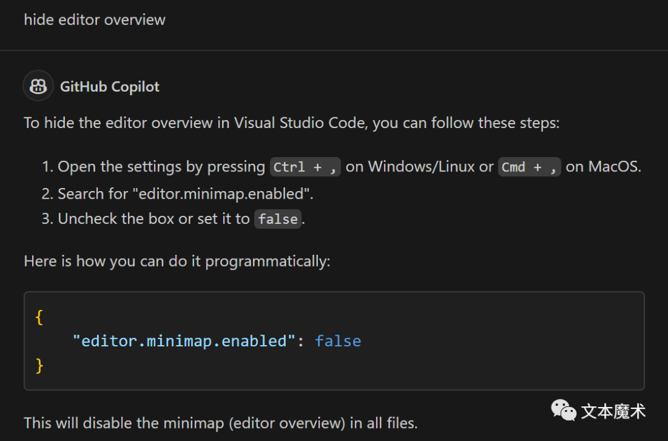
Task: Click the inline "false" code in step 3
Action: coord(278,219)
